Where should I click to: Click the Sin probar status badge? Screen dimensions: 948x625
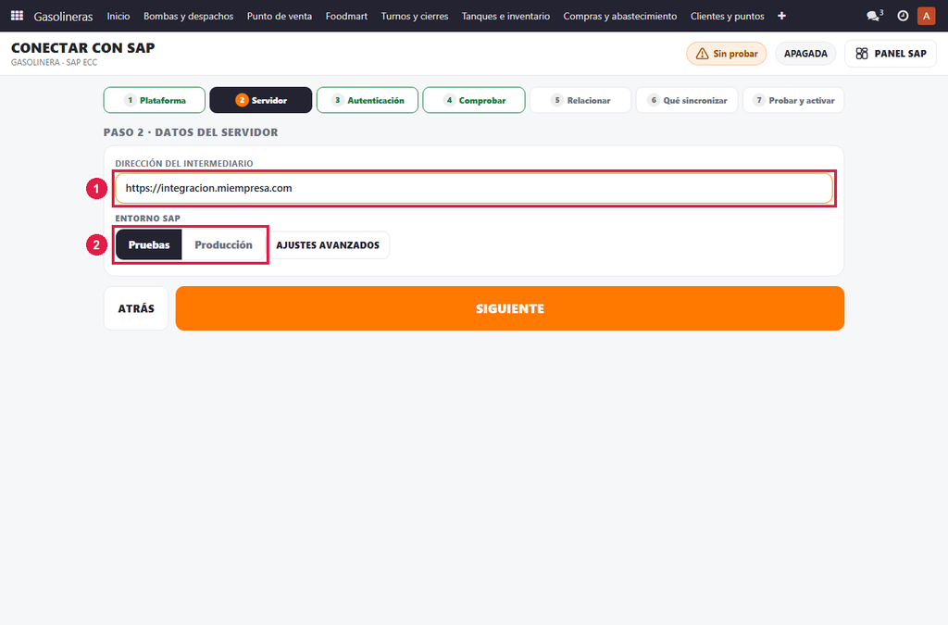tap(726, 54)
